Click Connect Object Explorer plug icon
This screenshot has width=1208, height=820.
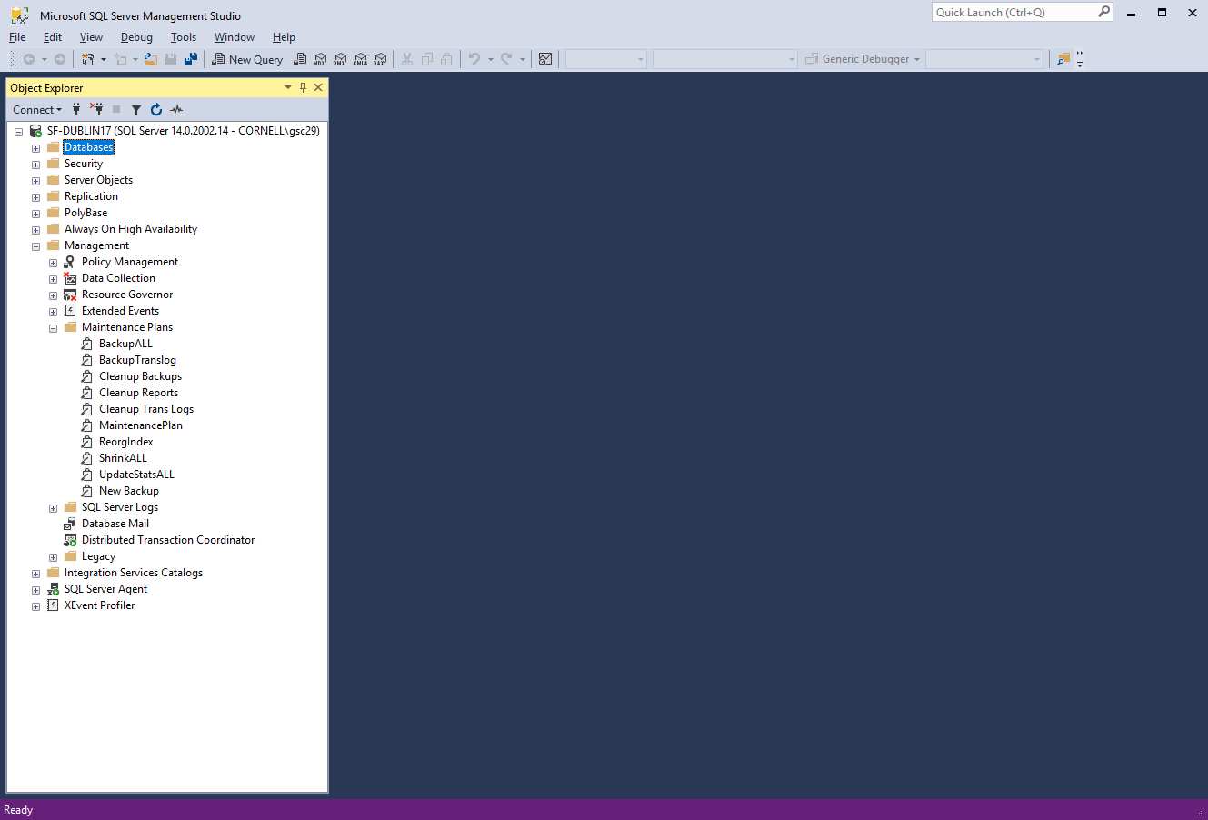76,109
